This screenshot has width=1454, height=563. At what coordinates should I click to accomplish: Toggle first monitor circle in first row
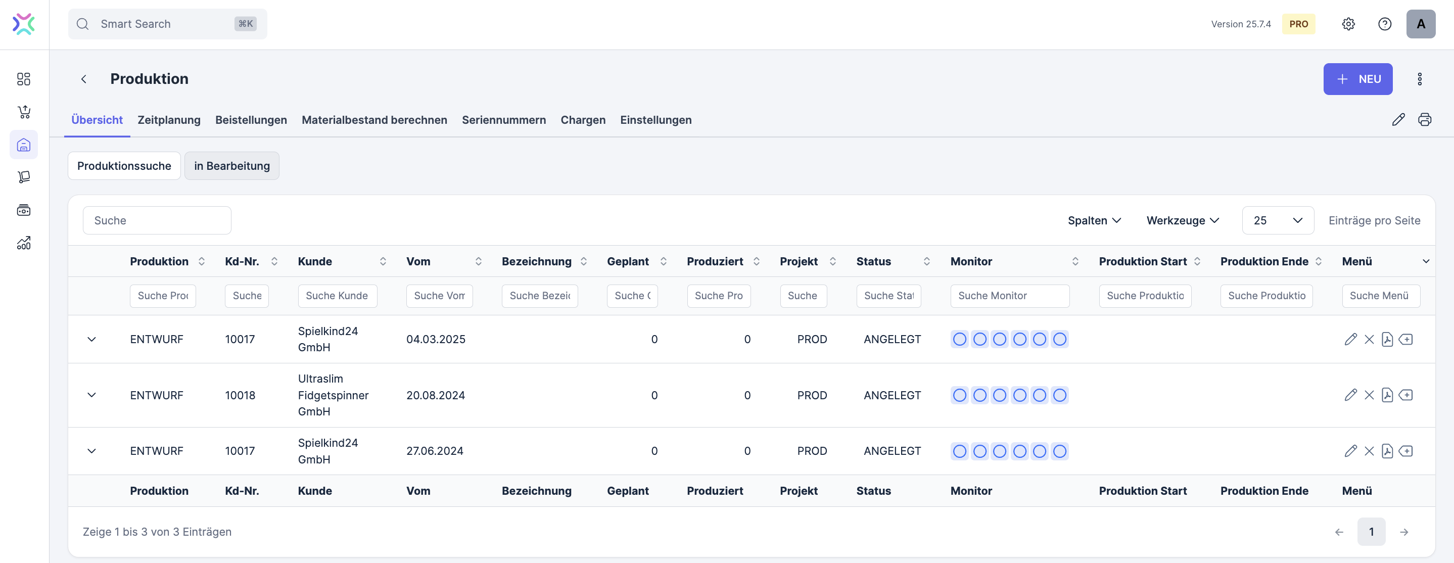click(x=959, y=340)
